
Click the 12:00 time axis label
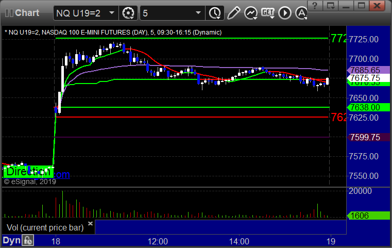click(x=158, y=241)
